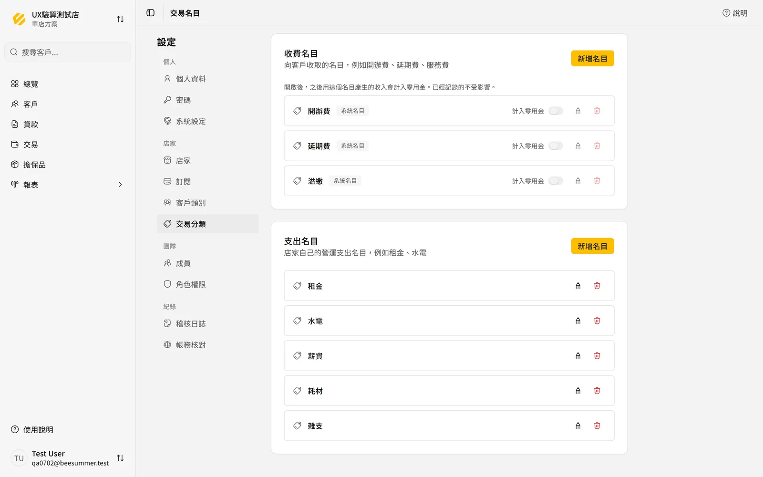The image size is (763, 477).
Task: Open 訂閱 settings
Action: 207,182
